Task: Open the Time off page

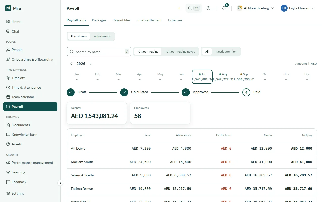Action: [30, 78]
